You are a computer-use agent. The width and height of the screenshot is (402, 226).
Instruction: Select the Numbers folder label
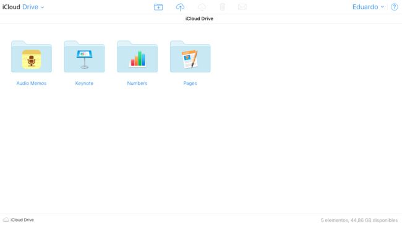(x=137, y=83)
